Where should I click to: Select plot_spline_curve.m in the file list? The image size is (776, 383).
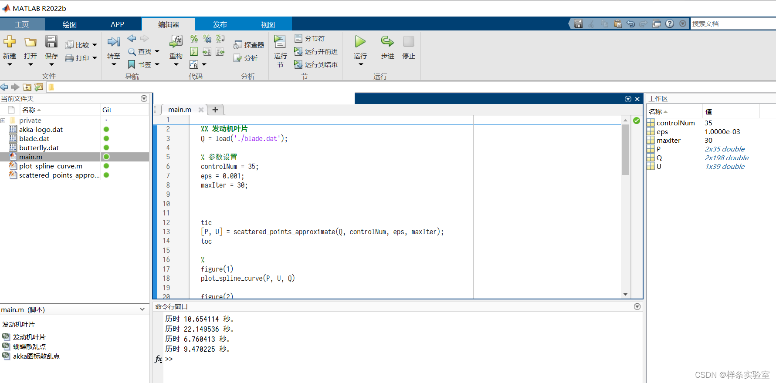pos(51,166)
